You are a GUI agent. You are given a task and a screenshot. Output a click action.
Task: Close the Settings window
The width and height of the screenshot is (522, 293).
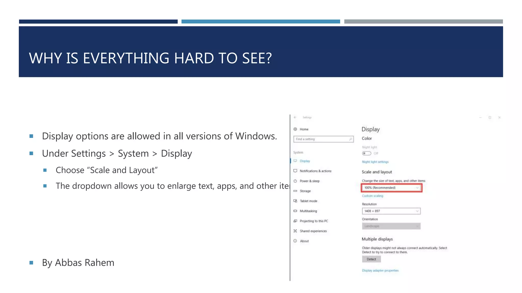click(x=500, y=118)
